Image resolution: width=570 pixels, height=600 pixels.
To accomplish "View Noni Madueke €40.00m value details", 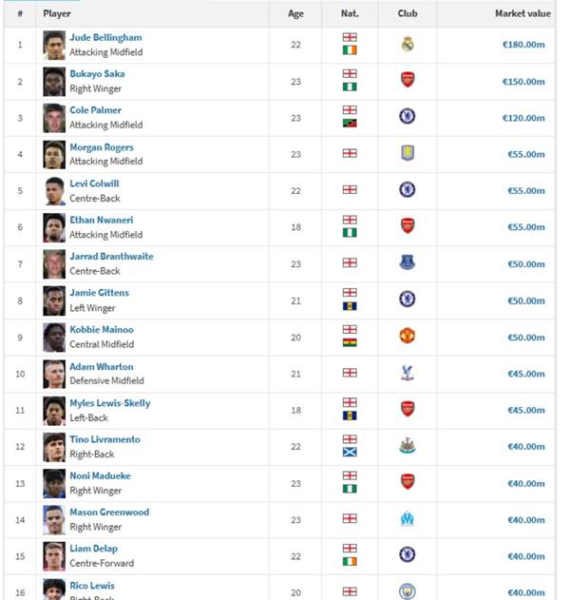I will pyautogui.click(x=526, y=484).
